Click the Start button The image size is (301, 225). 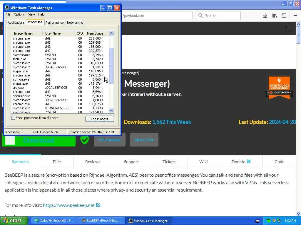tap(14, 221)
